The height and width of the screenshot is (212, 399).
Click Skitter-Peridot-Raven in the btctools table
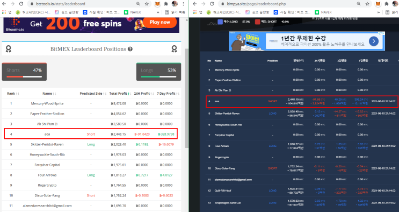click(47, 144)
